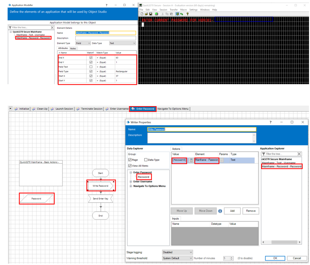
Task: Click the blue info icon beside Move Down
Action: (220, 211)
